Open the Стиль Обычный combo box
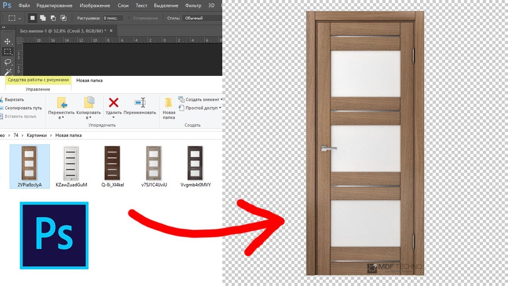Image resolution: width=508 pixels, height=286 pixels. pyautogui.click(x=202, y=18)
